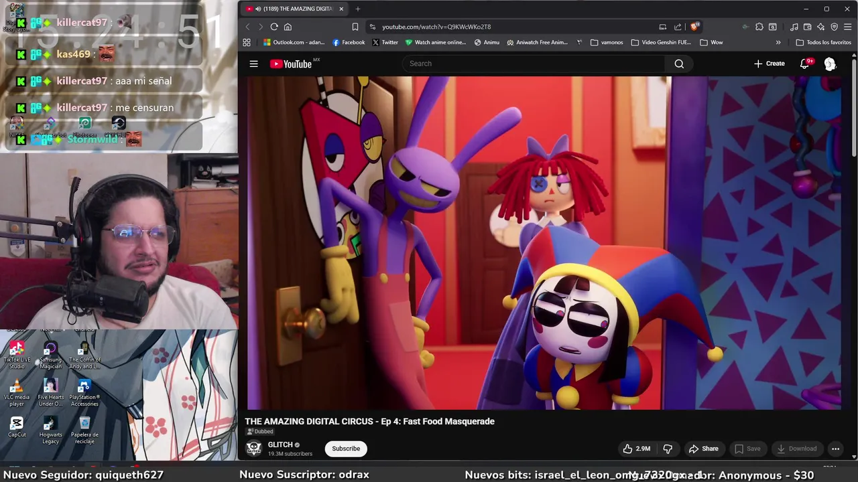Open the VLC media player desktop shortcut

pyautogui.click(x=17, y=392)
